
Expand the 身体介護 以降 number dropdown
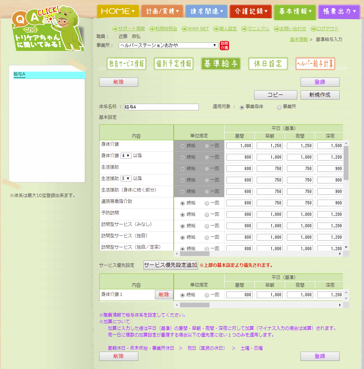(x=126, y=156)
